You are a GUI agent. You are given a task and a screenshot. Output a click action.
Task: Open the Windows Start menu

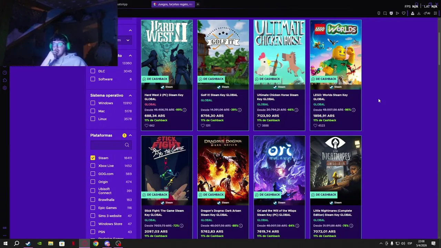pyautogui.click(x=6, y=244)
